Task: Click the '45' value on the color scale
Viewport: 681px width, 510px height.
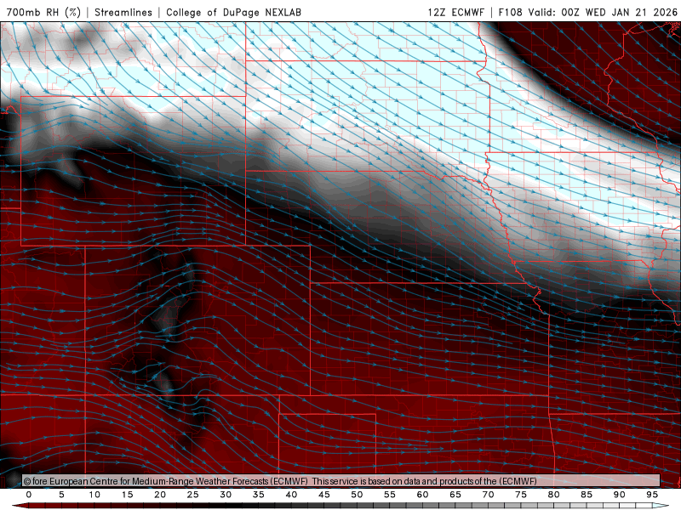Action: (x=324, y=495)
